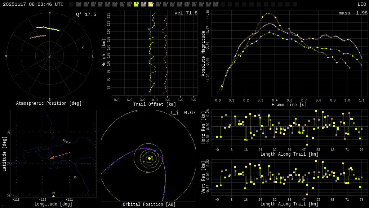Select the orange meteor trajectory arrow on map
Image resolution: width=369 pixels, height=208 pixels.
(x=59, y=155)
